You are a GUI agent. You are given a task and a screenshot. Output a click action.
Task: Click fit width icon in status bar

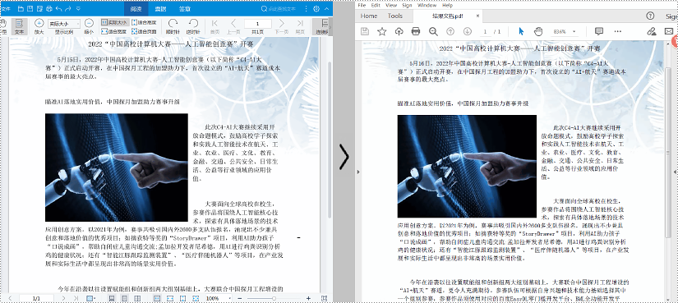(170, 298)
